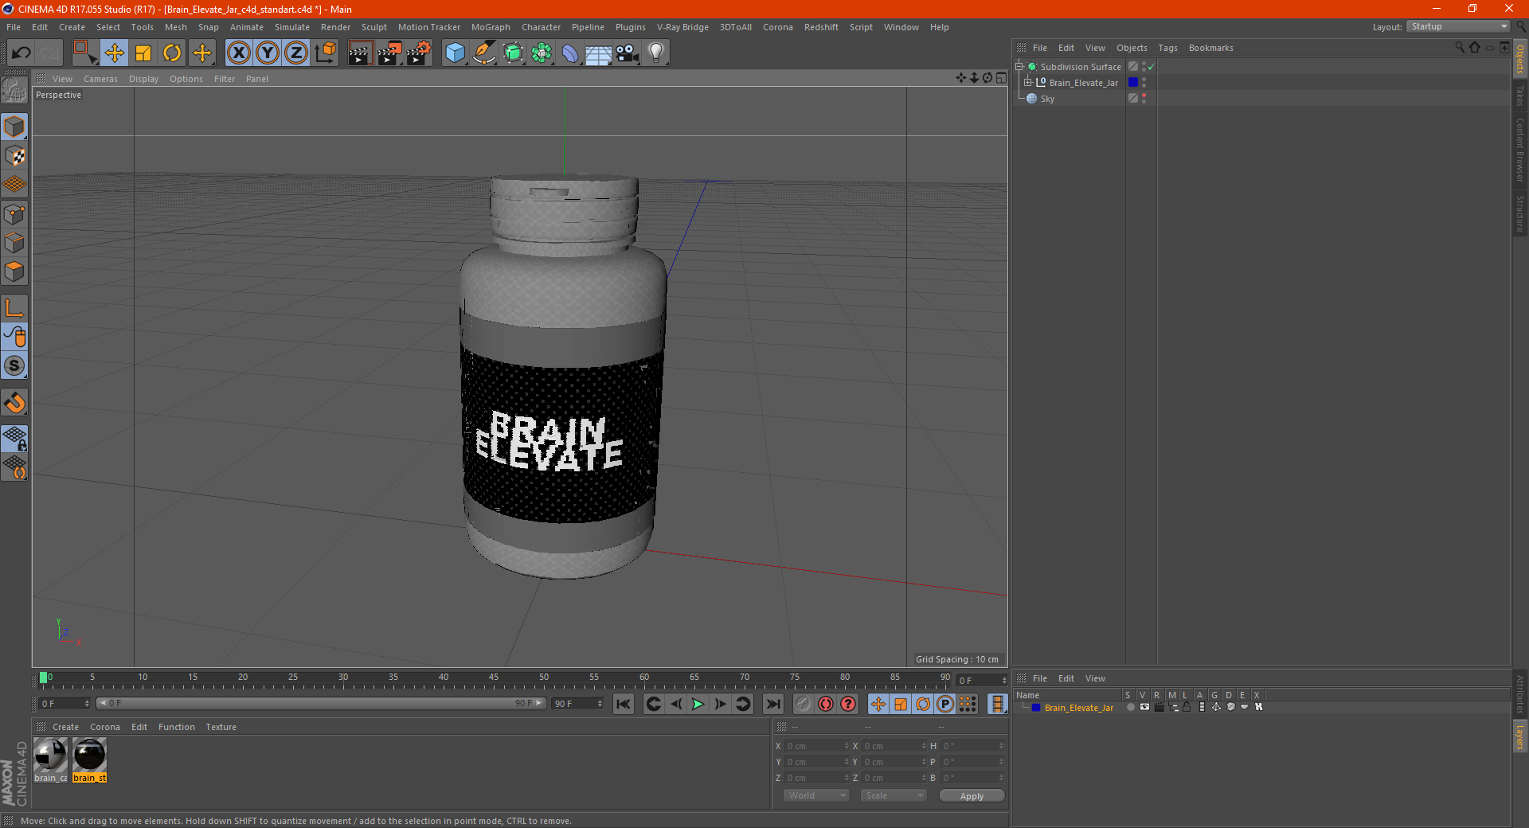Viewport: 1529px width, 828px height.
Task: Add a Floor environment object icon
Action: tap(599, 53)
